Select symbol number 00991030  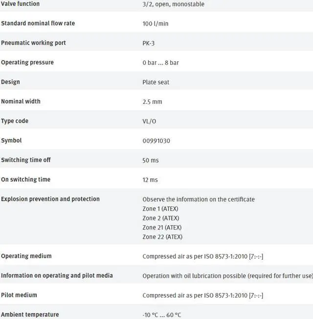[x=156, y=141]
